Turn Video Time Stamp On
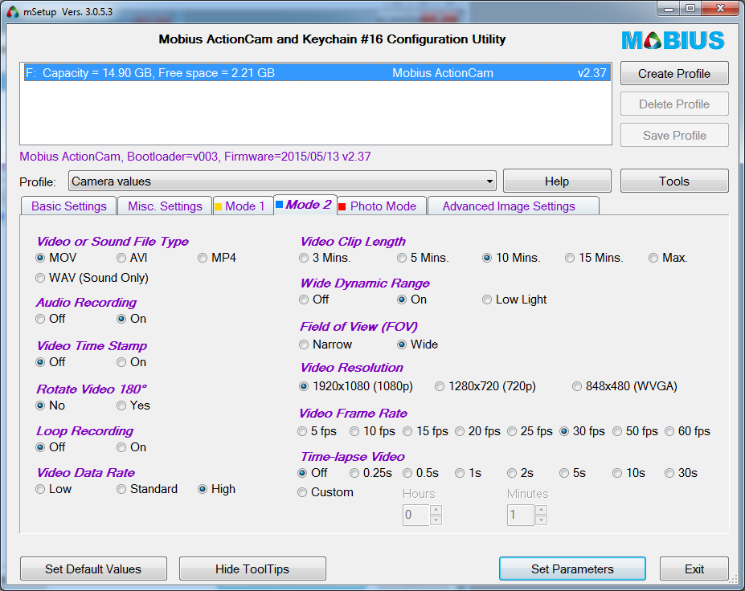The height and width of the screenshot is (591, 745). coord(132,362)
